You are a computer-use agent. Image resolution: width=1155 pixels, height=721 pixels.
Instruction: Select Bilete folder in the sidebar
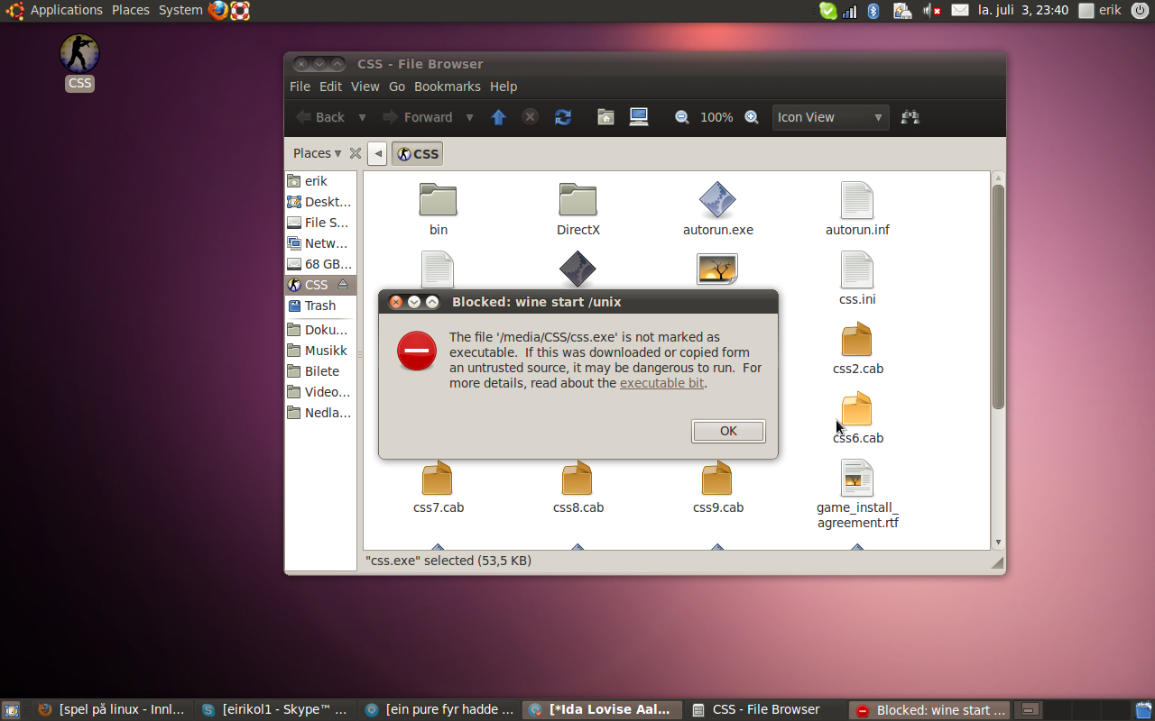[x=320, y=371]
